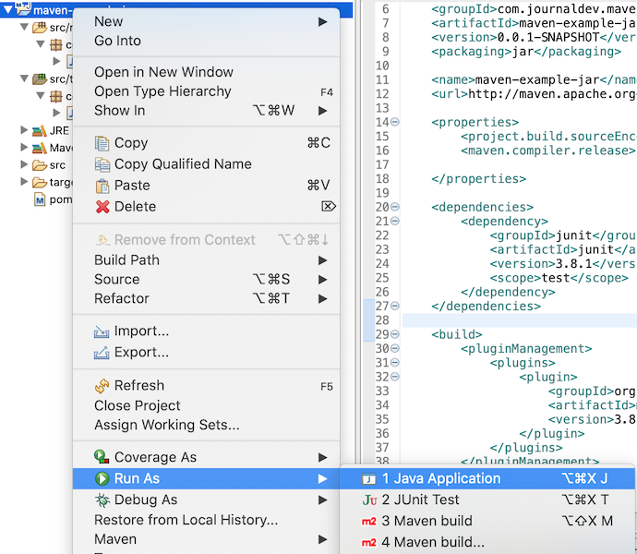Screen dimensions: 637x554
Task: Expand the Maven dependencies node
Action: click(x=24, y=147)
